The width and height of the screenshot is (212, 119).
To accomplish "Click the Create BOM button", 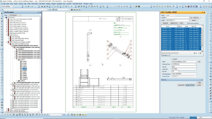I will coord(181,85).
